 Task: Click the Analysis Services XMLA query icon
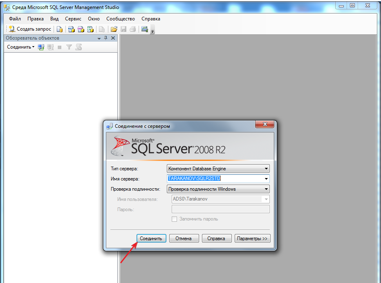pyautogui.click(x=90, y=29)
